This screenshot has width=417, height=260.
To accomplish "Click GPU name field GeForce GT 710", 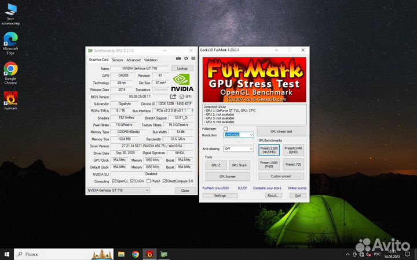I will 140,68.
